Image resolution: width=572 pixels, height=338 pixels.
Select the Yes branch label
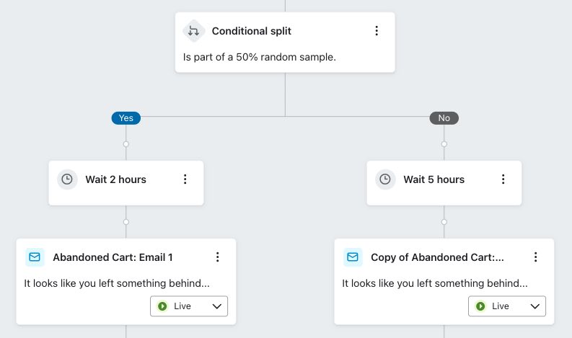pyautogui.click(x=126, y=118)
